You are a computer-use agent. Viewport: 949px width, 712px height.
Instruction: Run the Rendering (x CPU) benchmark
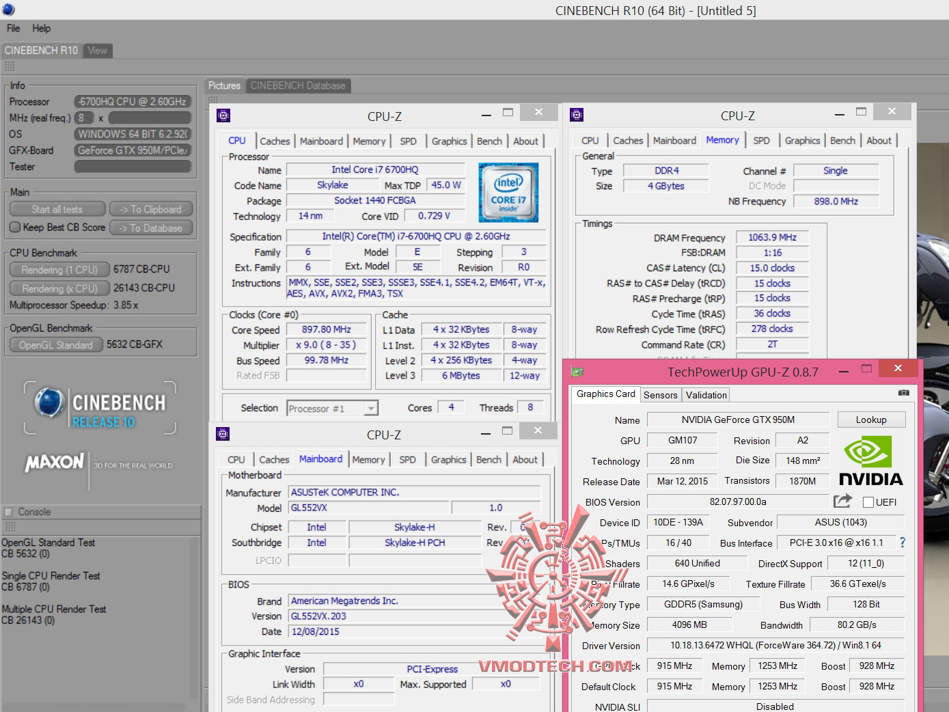tap(59, 288)
